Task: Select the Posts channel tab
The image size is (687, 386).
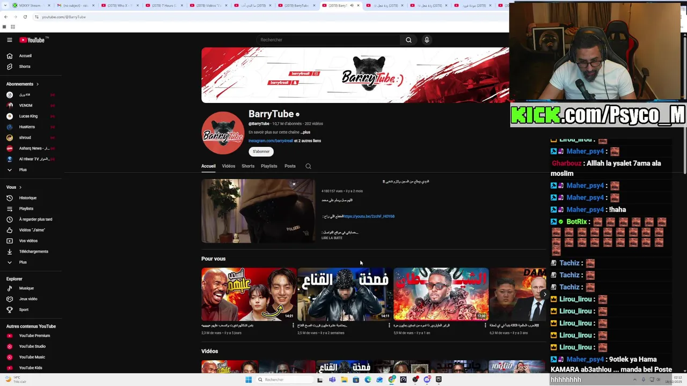Action: [290, 166]
